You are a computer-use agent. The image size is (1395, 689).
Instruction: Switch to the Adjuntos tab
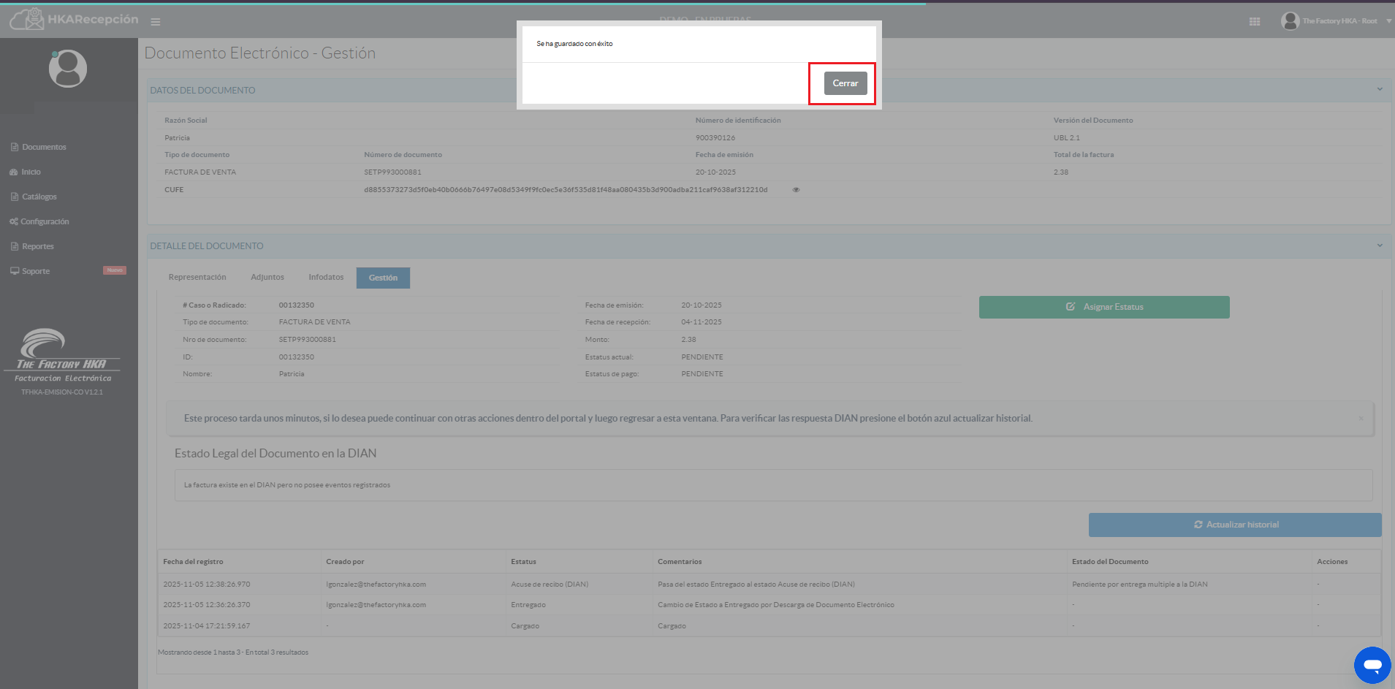pos(267,277)
